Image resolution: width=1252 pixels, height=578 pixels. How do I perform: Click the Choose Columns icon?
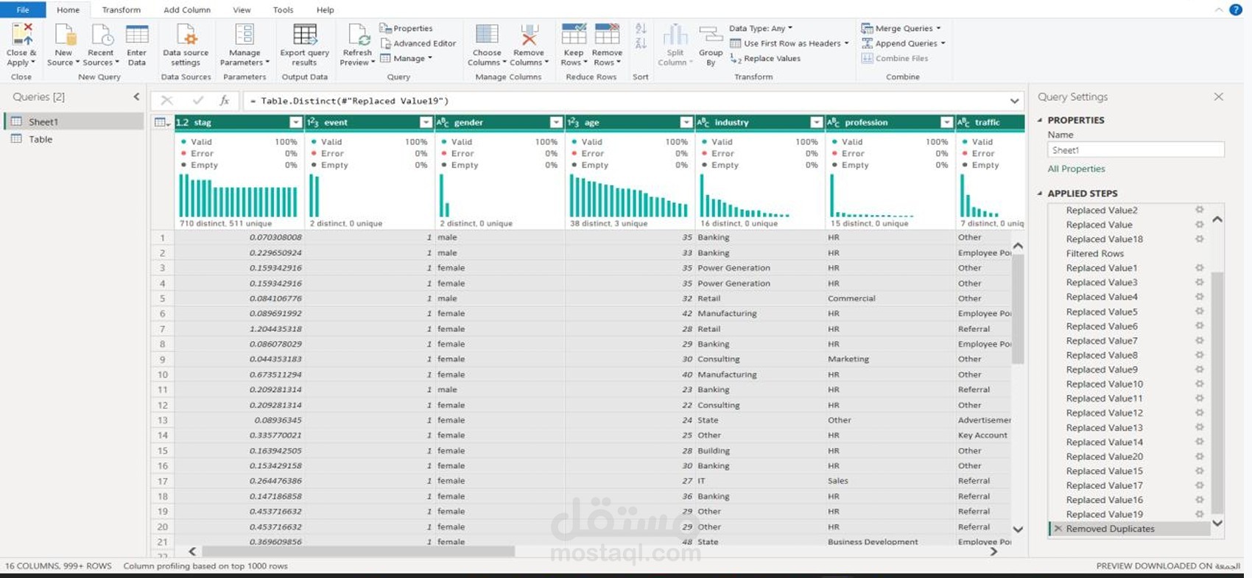pyautogui.click(x=487, y=35)
